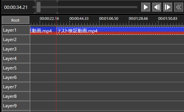Viewport: 184px width, 112px height.
Task: Toggle the Layer1 header
Action: point(16,30)
